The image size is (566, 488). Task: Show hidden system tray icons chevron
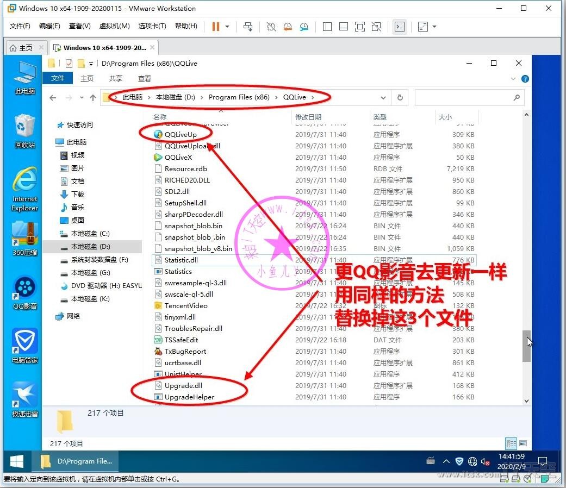pos(446,461)
